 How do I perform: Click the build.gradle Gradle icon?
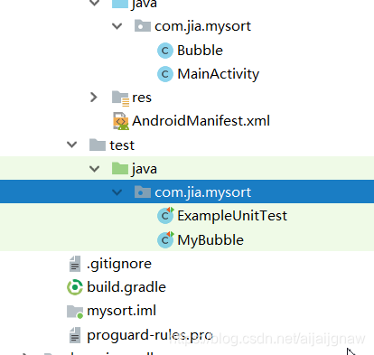pyautogui.click(x=75, y=287)
